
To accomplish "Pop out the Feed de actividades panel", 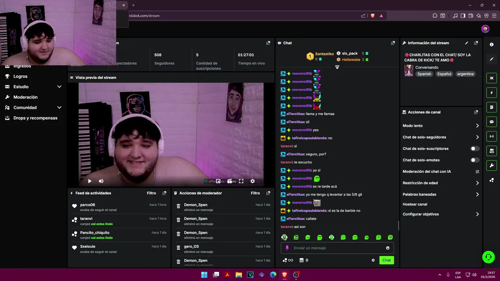I will coord(164,193).
